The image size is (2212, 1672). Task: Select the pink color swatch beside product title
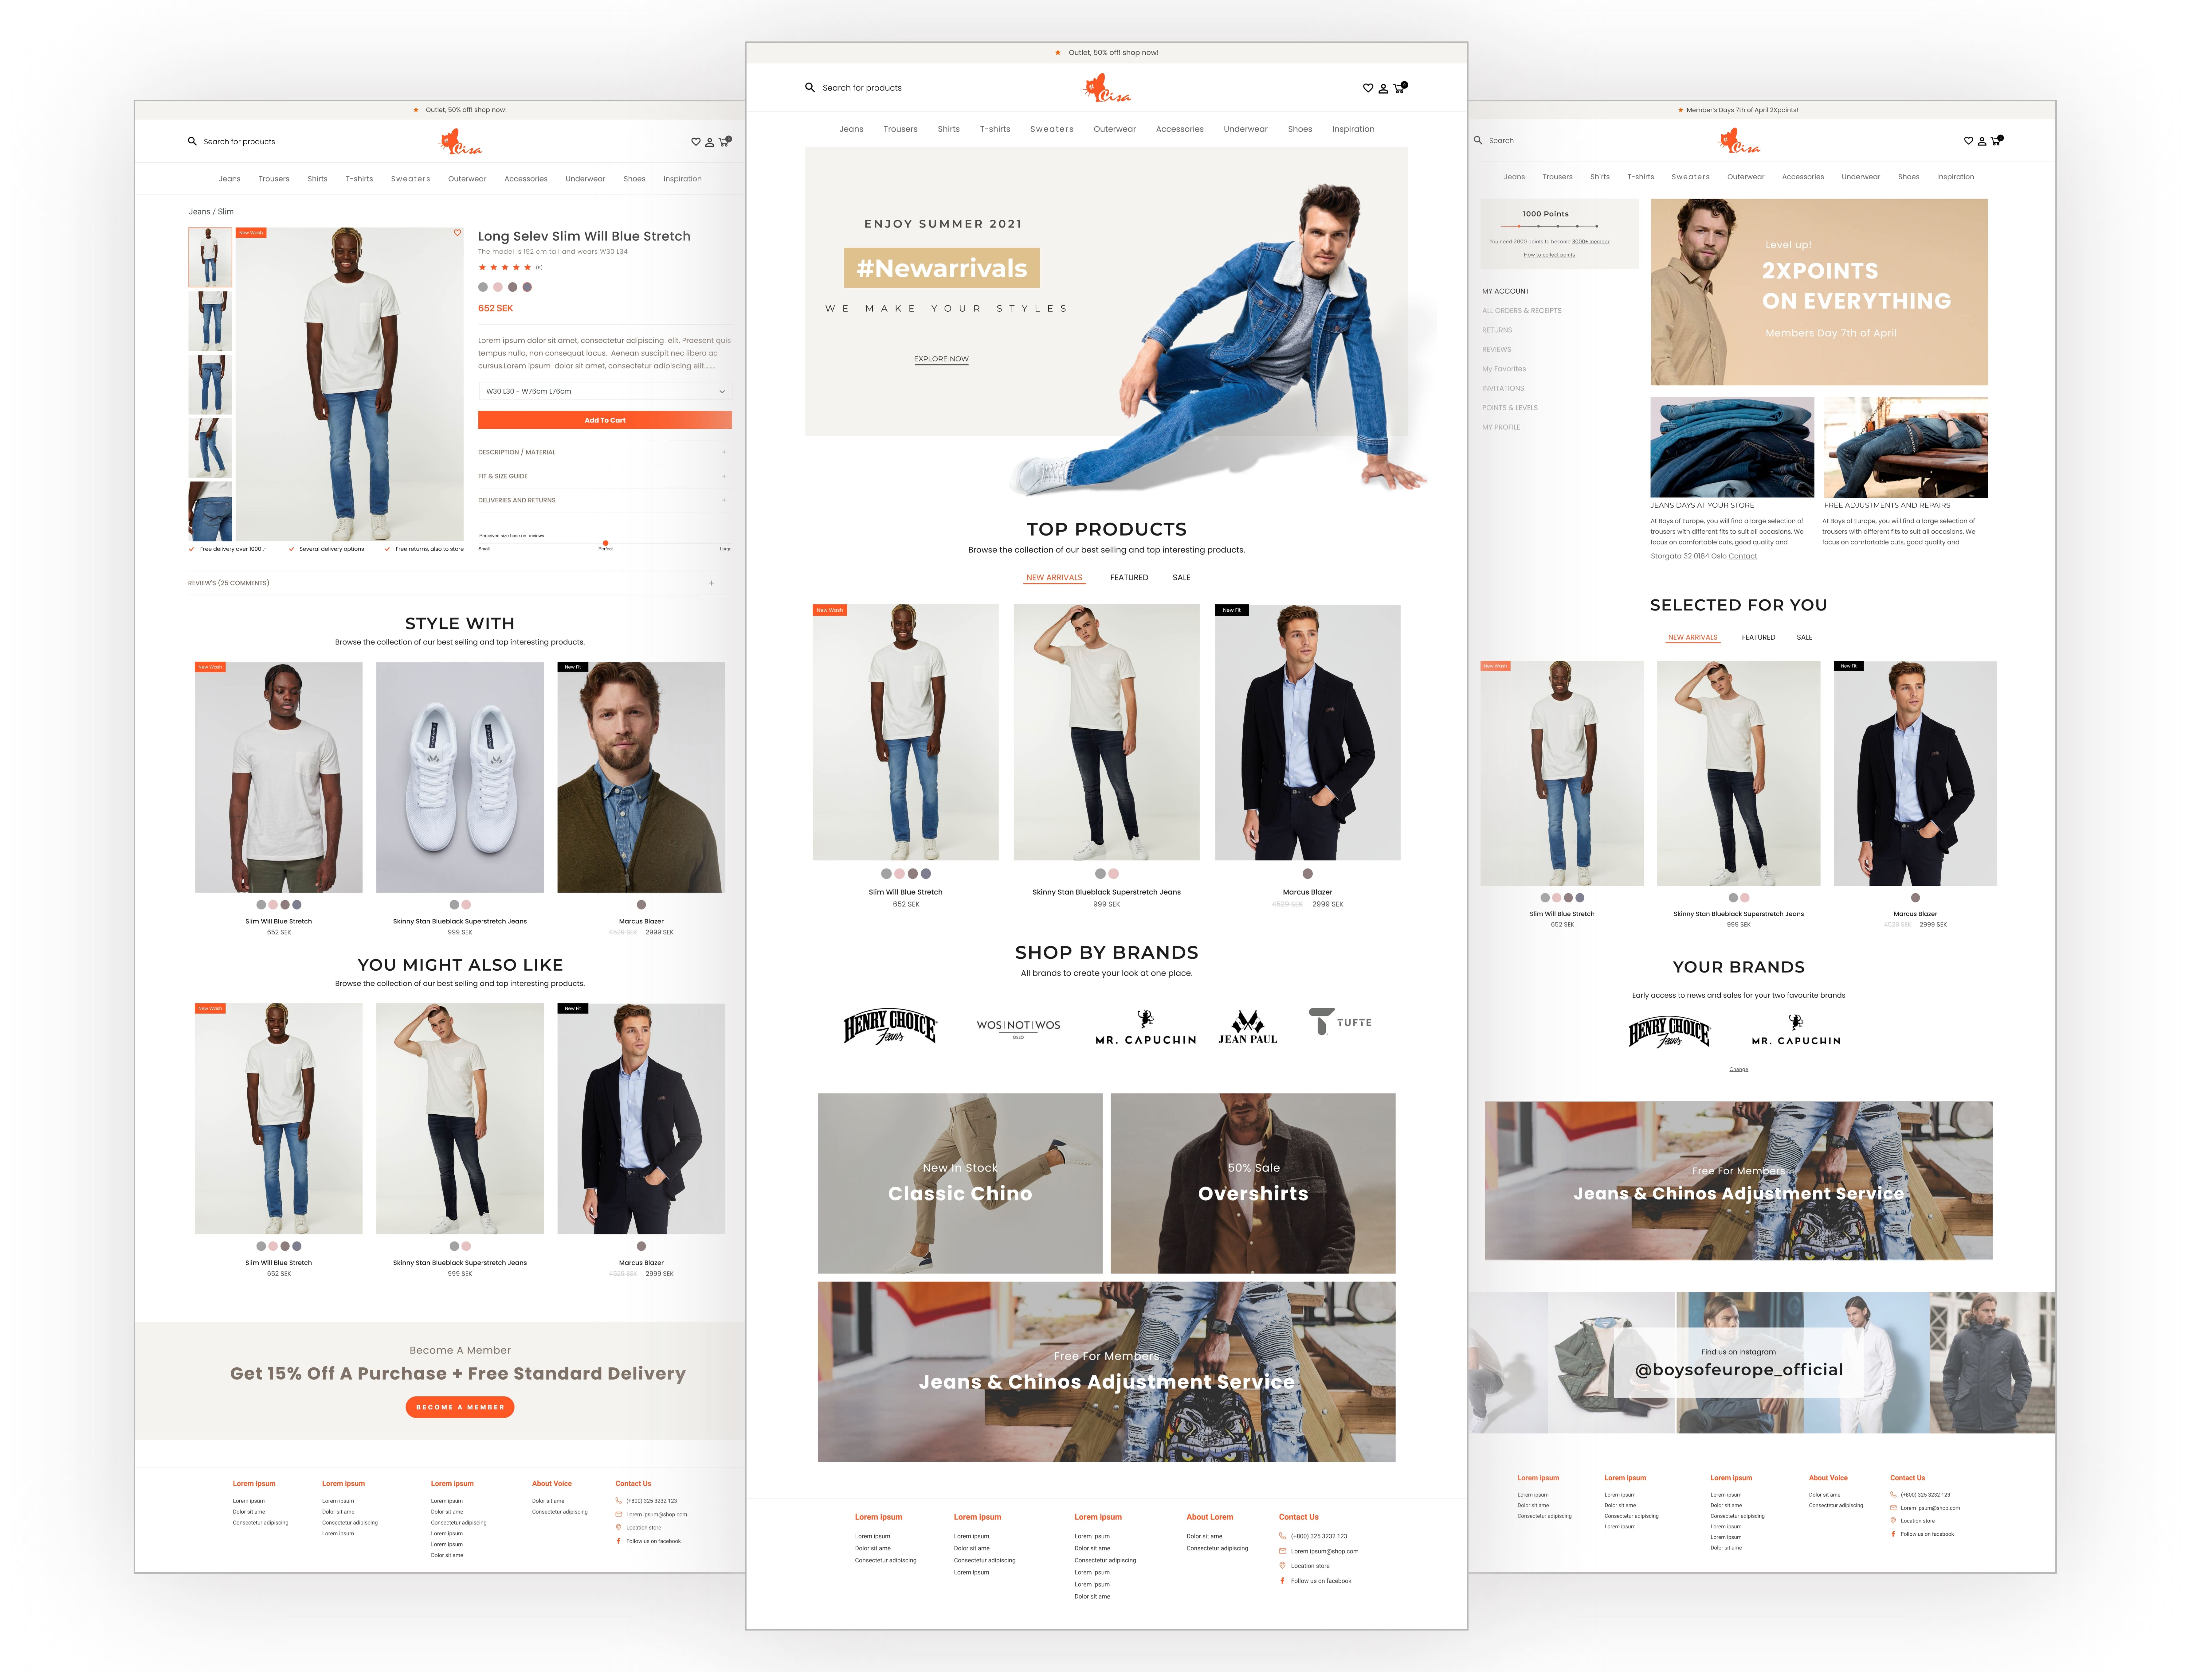point(498,287)
